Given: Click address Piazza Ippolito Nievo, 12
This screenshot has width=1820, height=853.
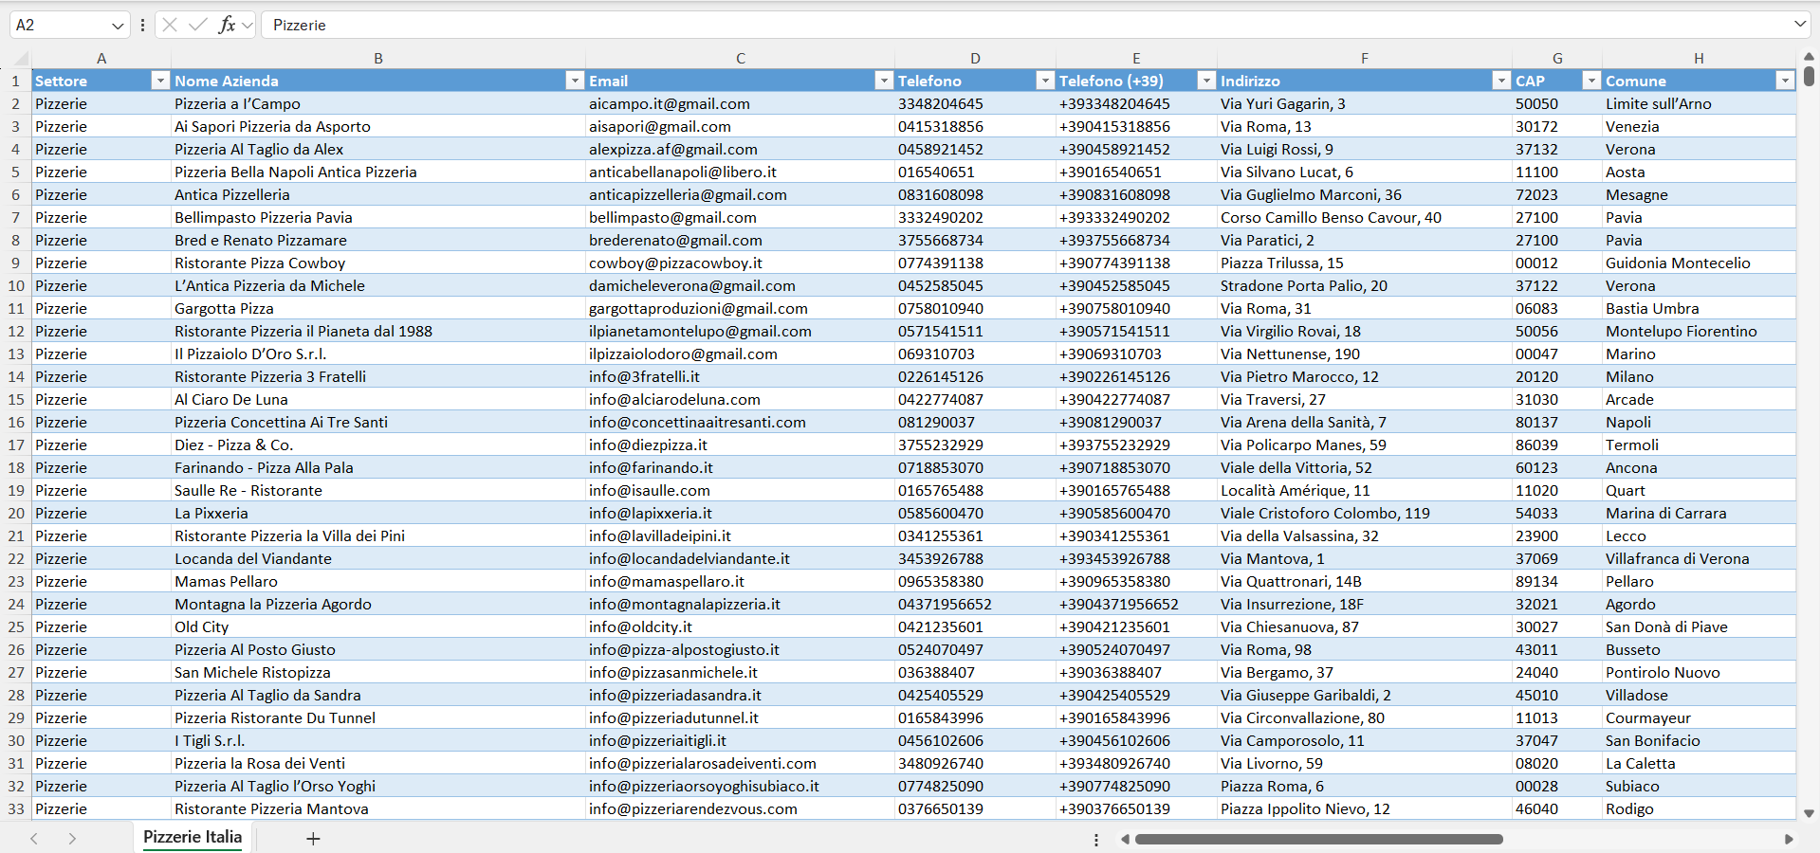Looking at the screenshot, I should 1364,808.
